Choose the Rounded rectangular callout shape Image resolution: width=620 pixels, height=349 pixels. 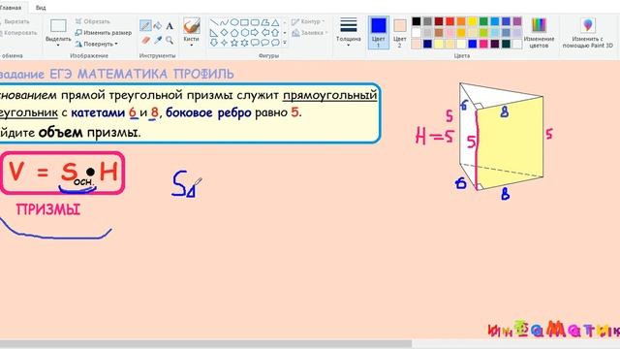coord(255,43)
